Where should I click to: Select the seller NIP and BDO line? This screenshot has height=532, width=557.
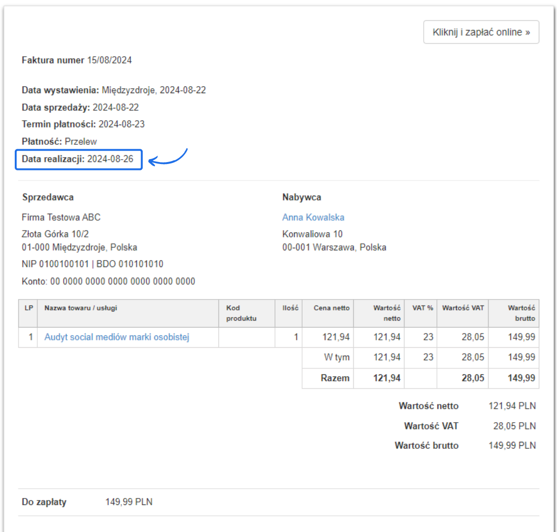(93, 264)
